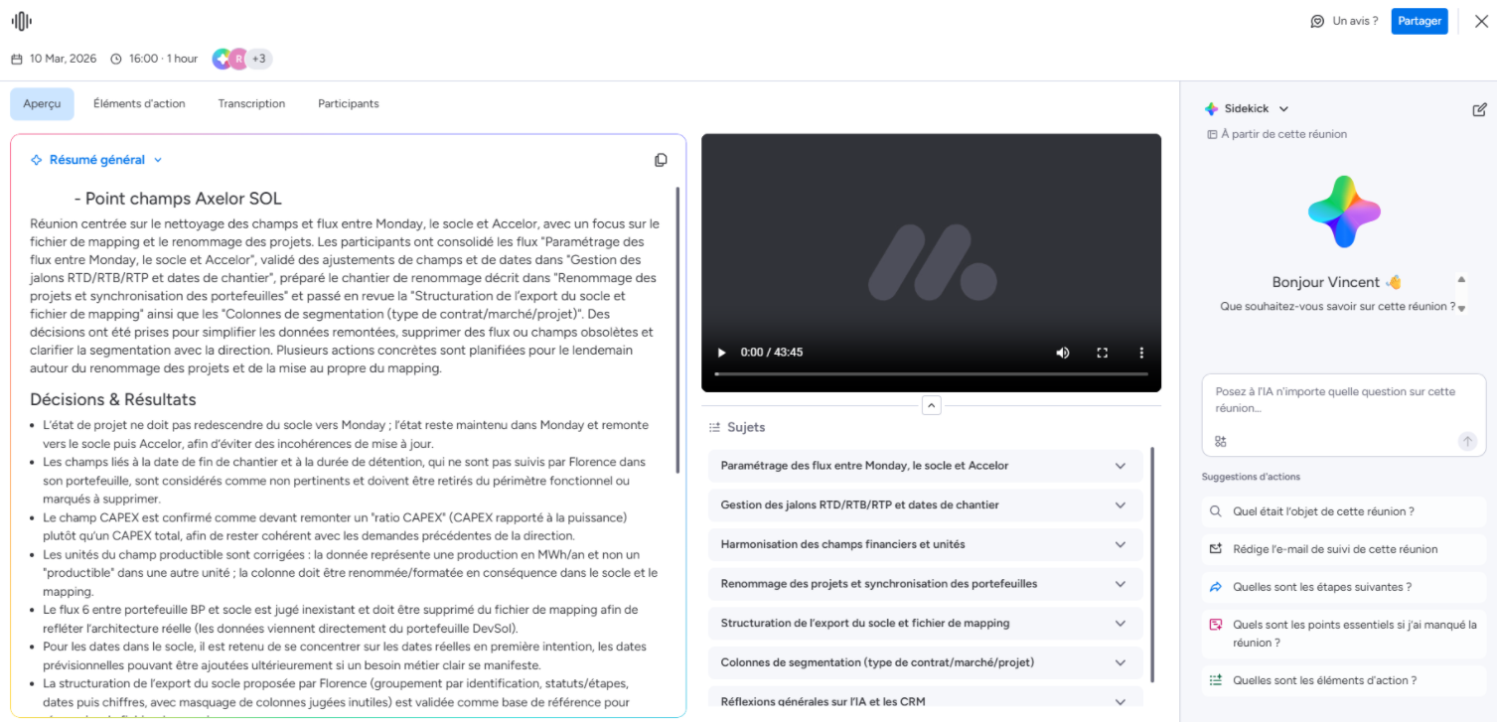Click the send arrow in the Sidekick input
This screenshot has width=1497, height=722.
[x=1467, y=441]
